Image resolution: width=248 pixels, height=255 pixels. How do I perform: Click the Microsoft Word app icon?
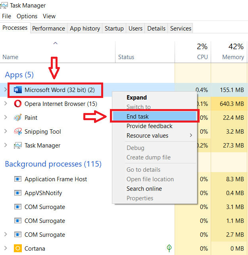(x=18, y=90)
